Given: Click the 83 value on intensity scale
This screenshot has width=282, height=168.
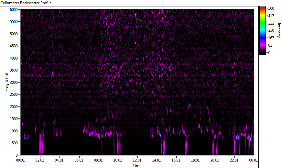Looking at the screenshot, I should coord(270,45).
